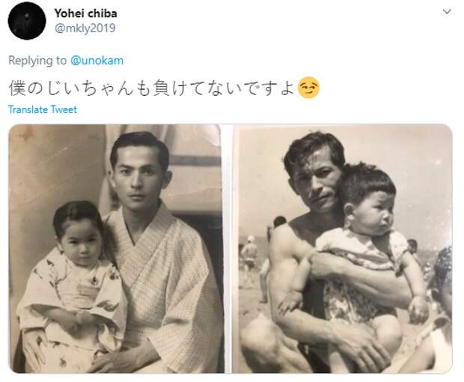Click the smirking face emoji
Image resolution: width=464 pixels, height=382 pixels.
pyautogui.click(x=308, y=88)
